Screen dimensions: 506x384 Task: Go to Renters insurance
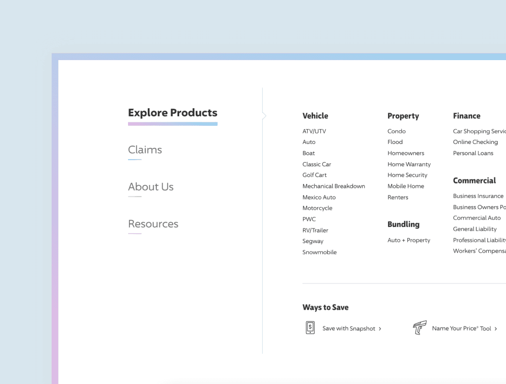pyautogui.click(x=398, y=197)
